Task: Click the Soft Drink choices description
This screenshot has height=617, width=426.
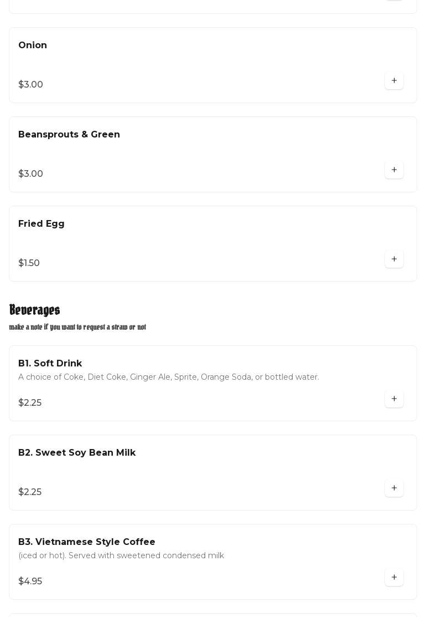Action: pyautogui.click(x=169, y=377)
